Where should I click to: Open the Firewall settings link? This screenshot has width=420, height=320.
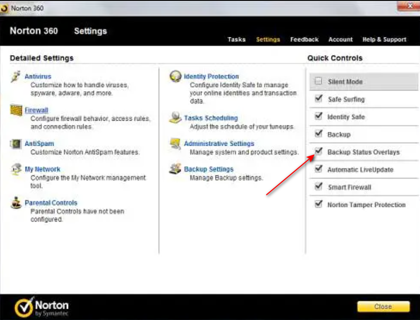click(36, 110)
